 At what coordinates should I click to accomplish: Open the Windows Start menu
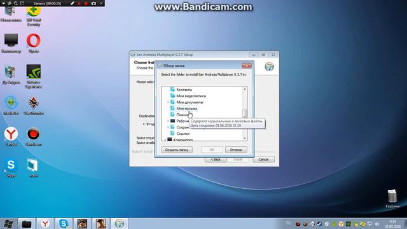pos(8,224)
